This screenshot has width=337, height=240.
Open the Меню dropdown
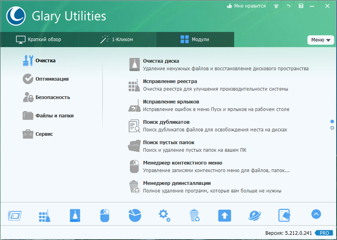[321, 40]
